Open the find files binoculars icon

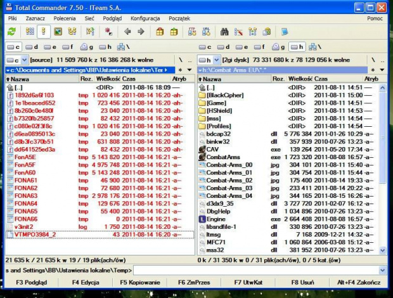[x=224, y=32]
